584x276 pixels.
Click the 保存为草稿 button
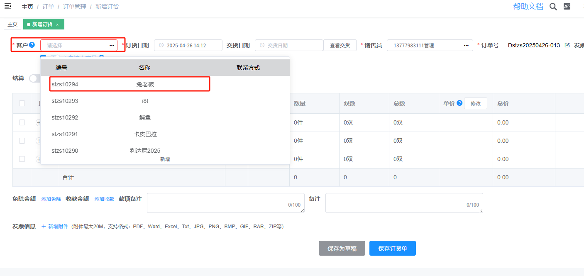[x=342, y=248]
